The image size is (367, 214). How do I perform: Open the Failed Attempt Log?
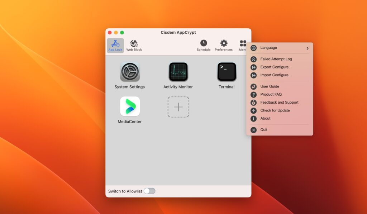[x=275, y=59]
